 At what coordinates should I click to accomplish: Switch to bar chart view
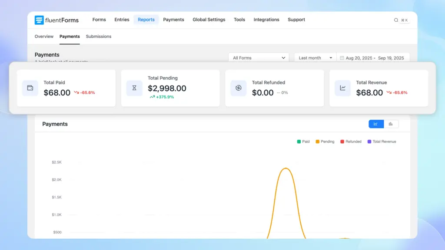click(x=391, y=124)
